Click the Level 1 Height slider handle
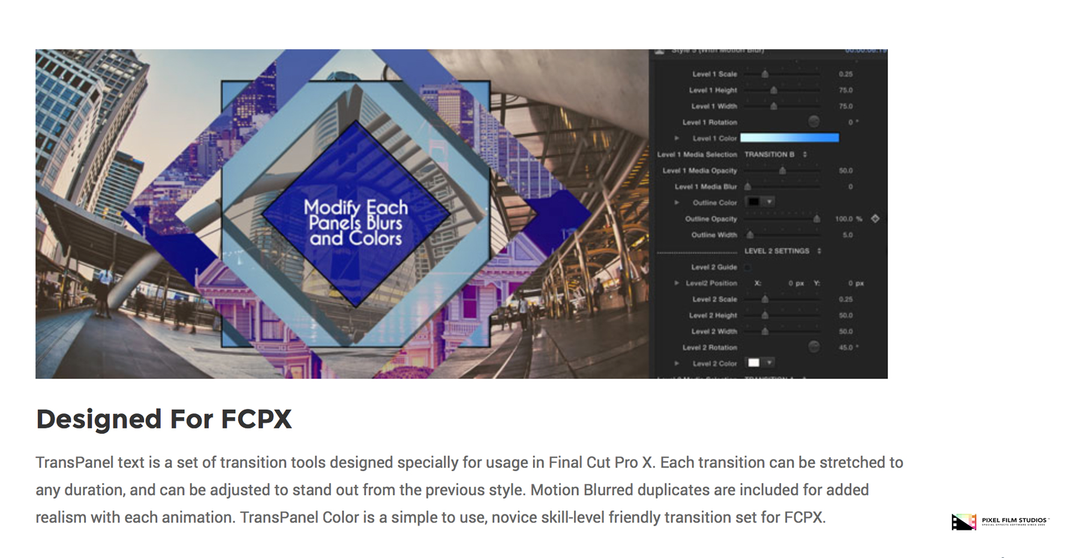The width and height of the screenshot is (1070, 558). click(774, 90)
